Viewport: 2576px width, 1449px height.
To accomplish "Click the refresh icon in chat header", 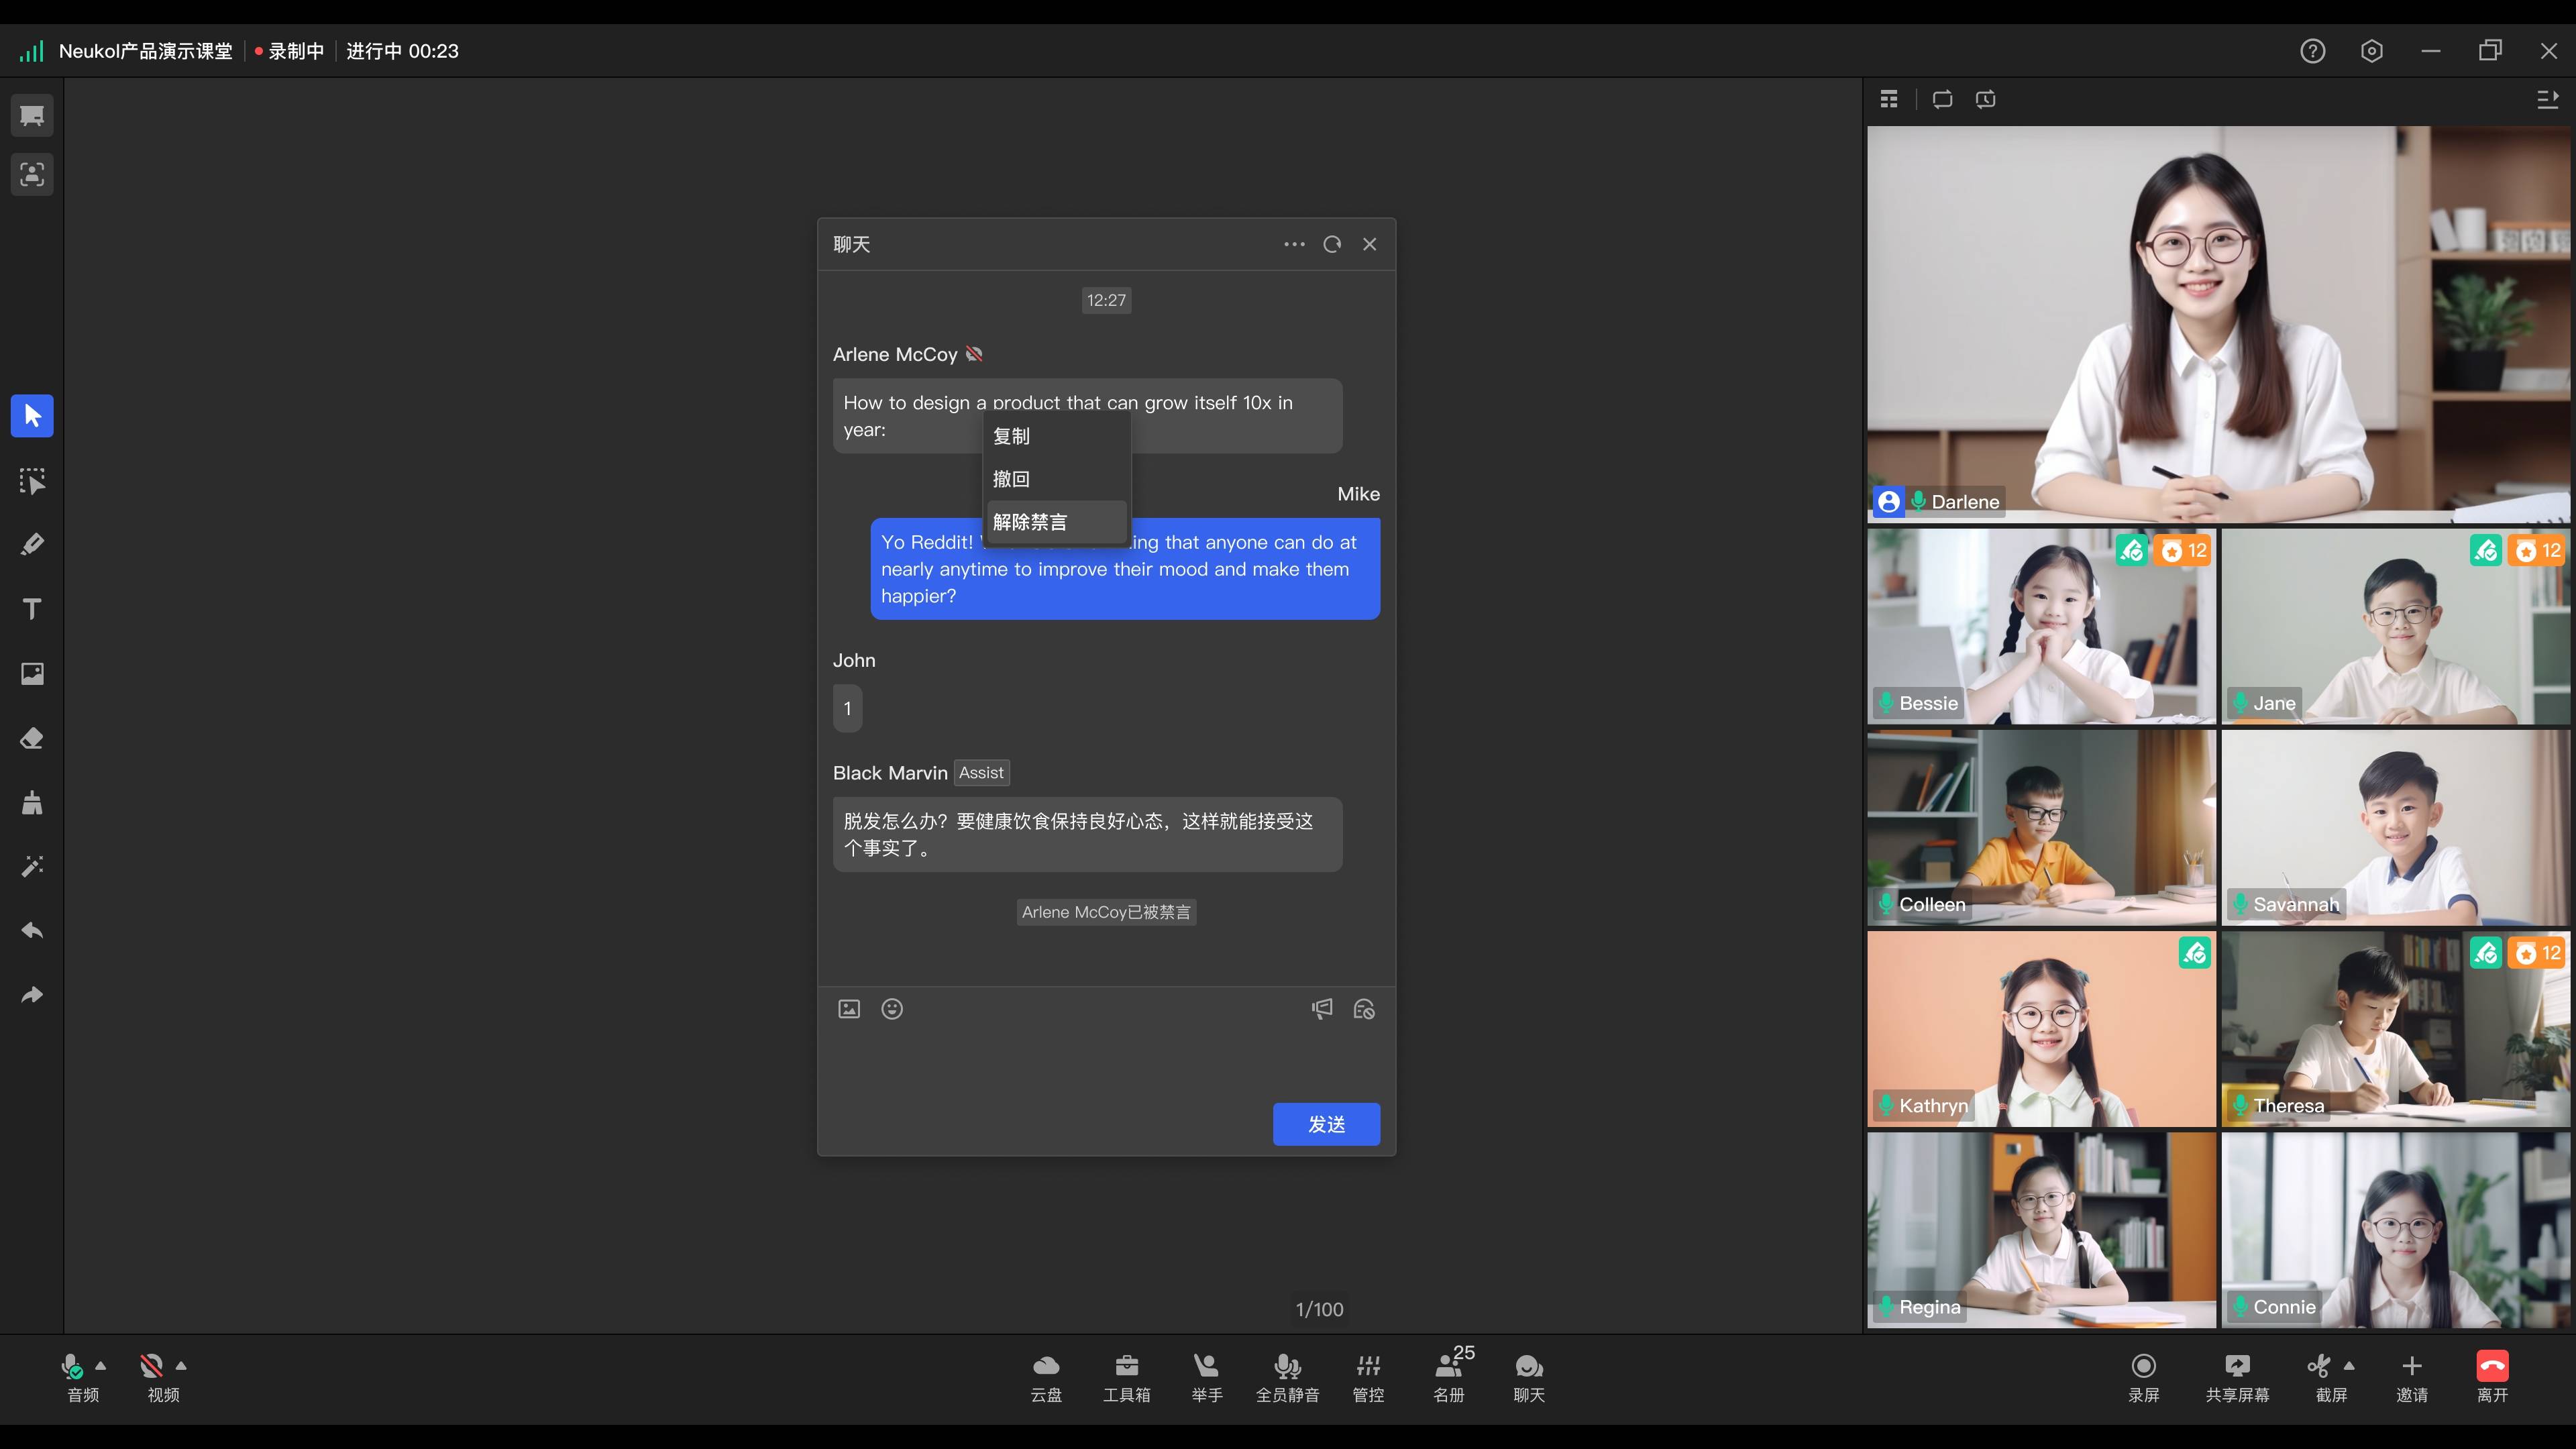I will pyautogui.click(x=1332, y=244).
